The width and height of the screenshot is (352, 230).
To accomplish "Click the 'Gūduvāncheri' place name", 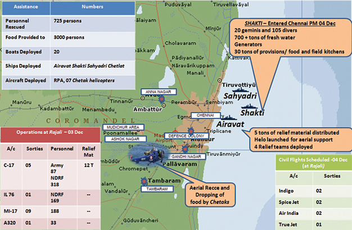I will (x=141, y=220).
